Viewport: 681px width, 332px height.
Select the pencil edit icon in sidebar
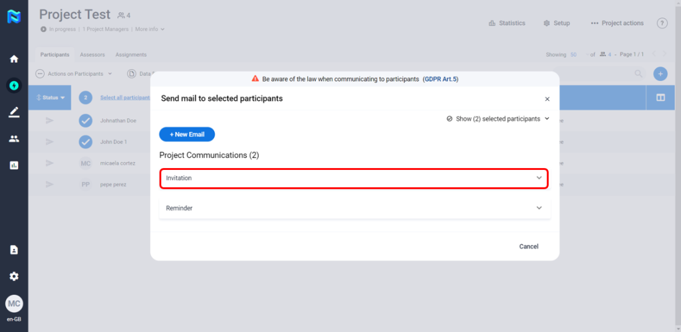(14, 112)
